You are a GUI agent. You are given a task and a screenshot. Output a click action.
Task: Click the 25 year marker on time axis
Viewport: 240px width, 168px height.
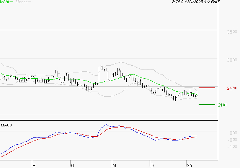(x=189, y=165)
